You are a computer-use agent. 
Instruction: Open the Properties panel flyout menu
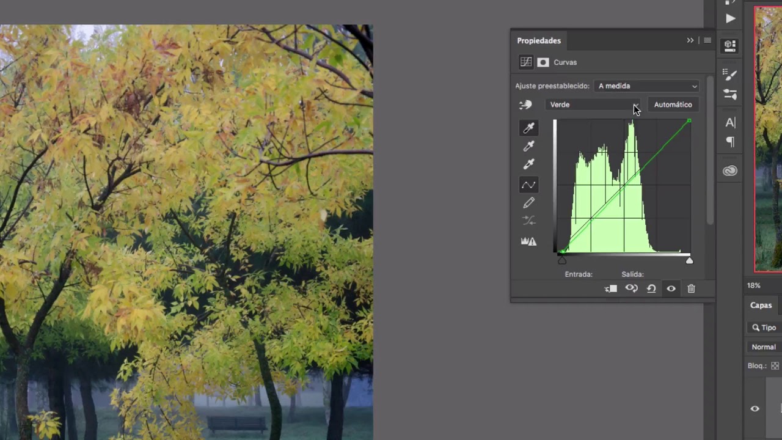click(707, 40)
